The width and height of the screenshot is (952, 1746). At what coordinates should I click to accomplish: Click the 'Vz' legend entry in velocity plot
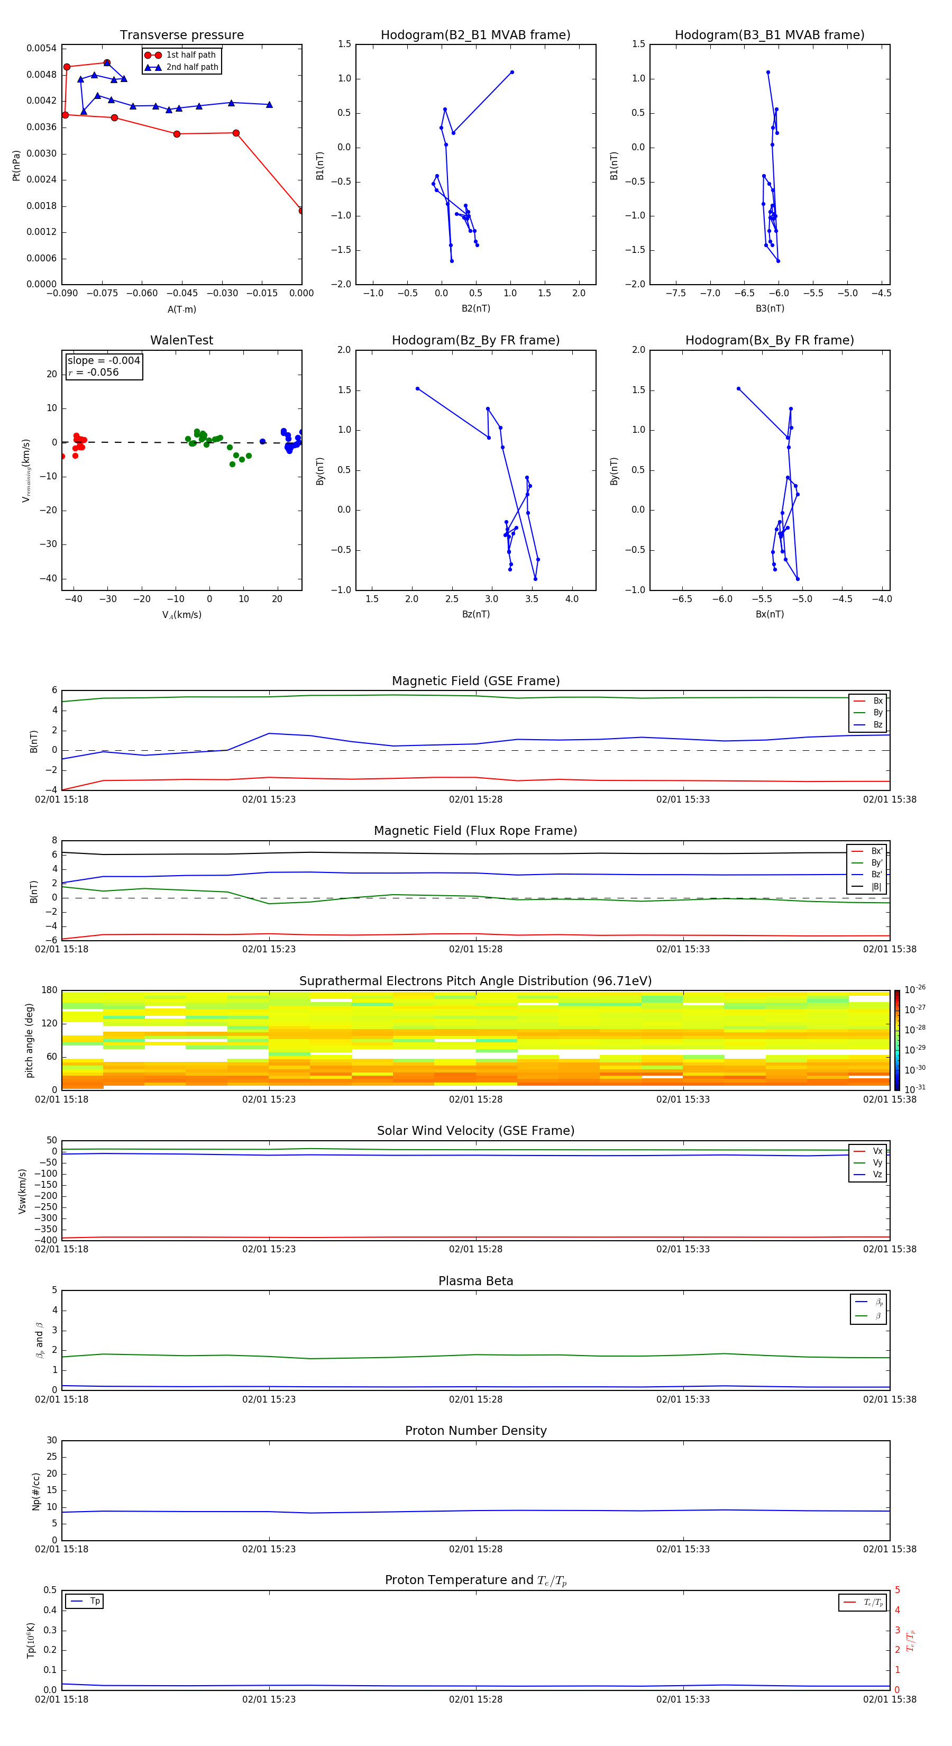coord(868,1175)
